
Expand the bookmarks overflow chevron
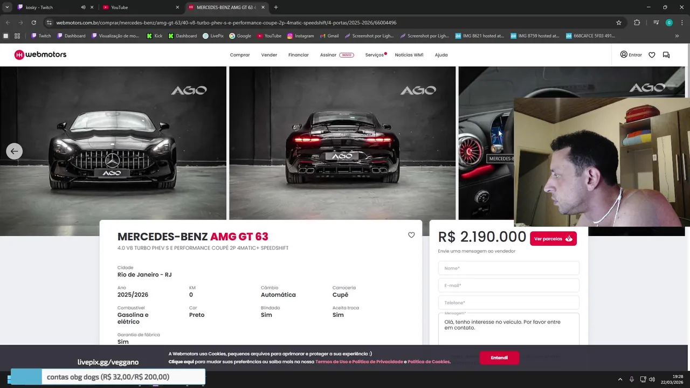[x=677, y=36]
